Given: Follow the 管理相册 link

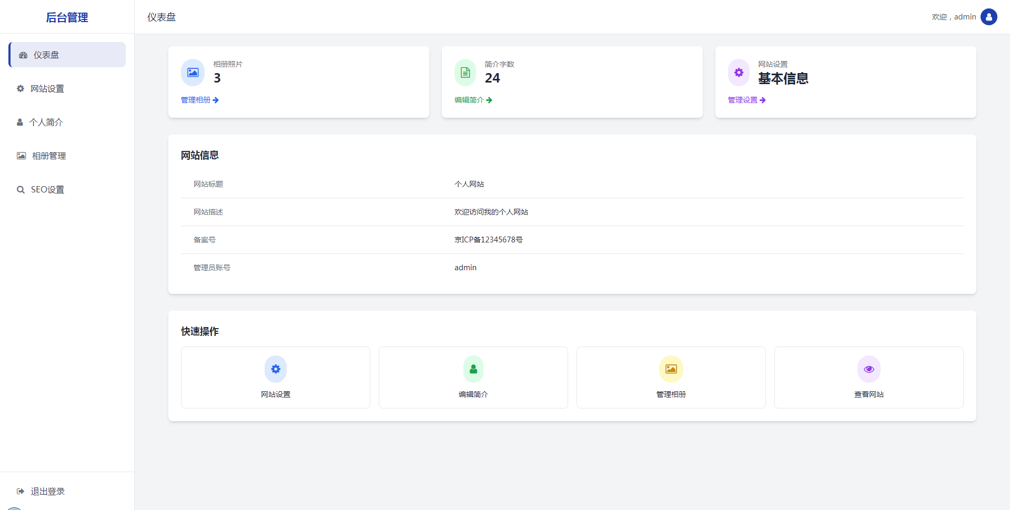Looking at the screenshot, I should (199, 100).
